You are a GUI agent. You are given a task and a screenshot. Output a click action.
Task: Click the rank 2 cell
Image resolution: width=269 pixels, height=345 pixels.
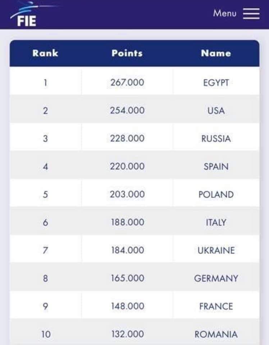(45, 110)
